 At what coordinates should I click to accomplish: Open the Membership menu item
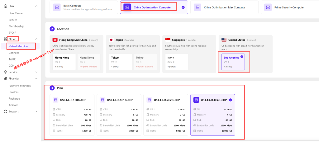point(16,26)
